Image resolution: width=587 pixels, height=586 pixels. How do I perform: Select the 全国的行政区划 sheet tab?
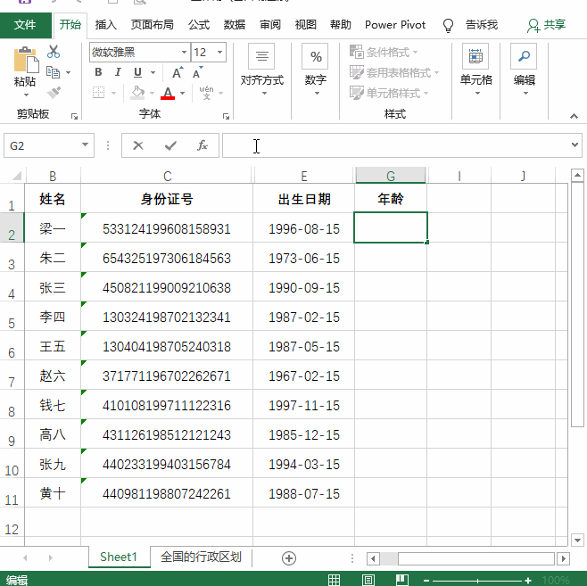click(201, 557)
